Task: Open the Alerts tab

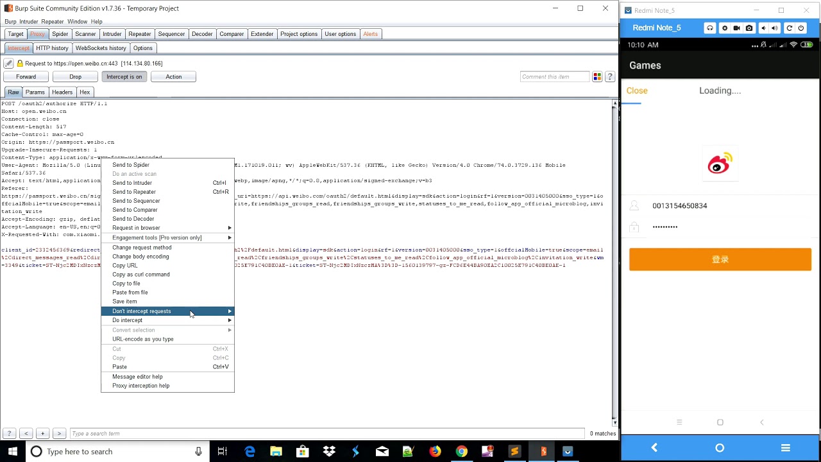Action: coord(371,34)
